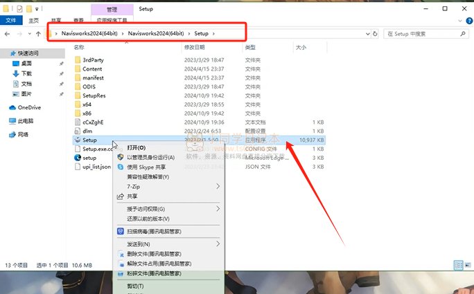Open the 3rdParty folder
This screenshot has height=294, width=474.
(x=92, y=60)
